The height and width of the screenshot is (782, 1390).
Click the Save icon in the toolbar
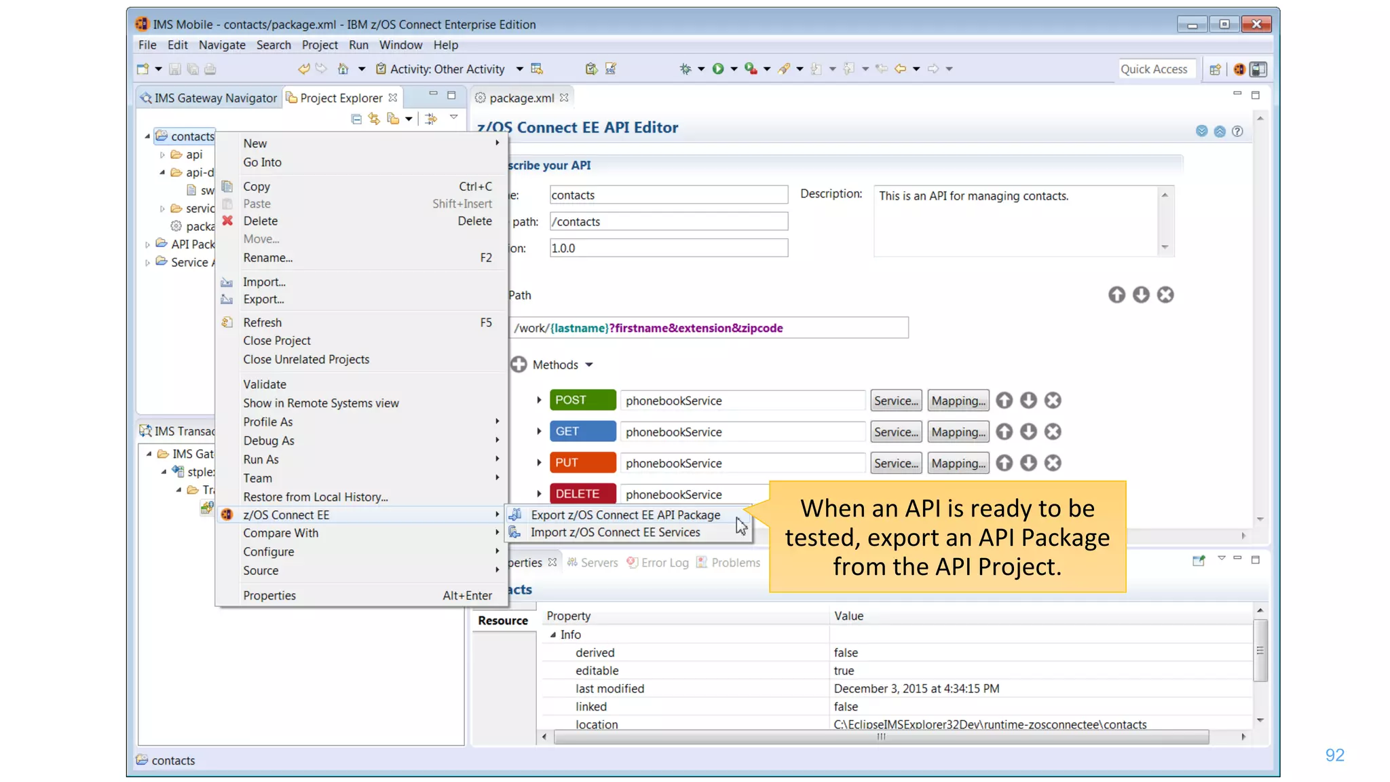(174, 69)
